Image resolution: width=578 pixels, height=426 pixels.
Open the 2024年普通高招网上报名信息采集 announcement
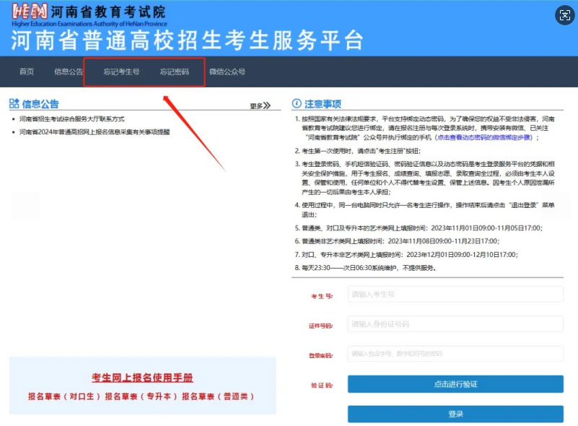[95, 132]
